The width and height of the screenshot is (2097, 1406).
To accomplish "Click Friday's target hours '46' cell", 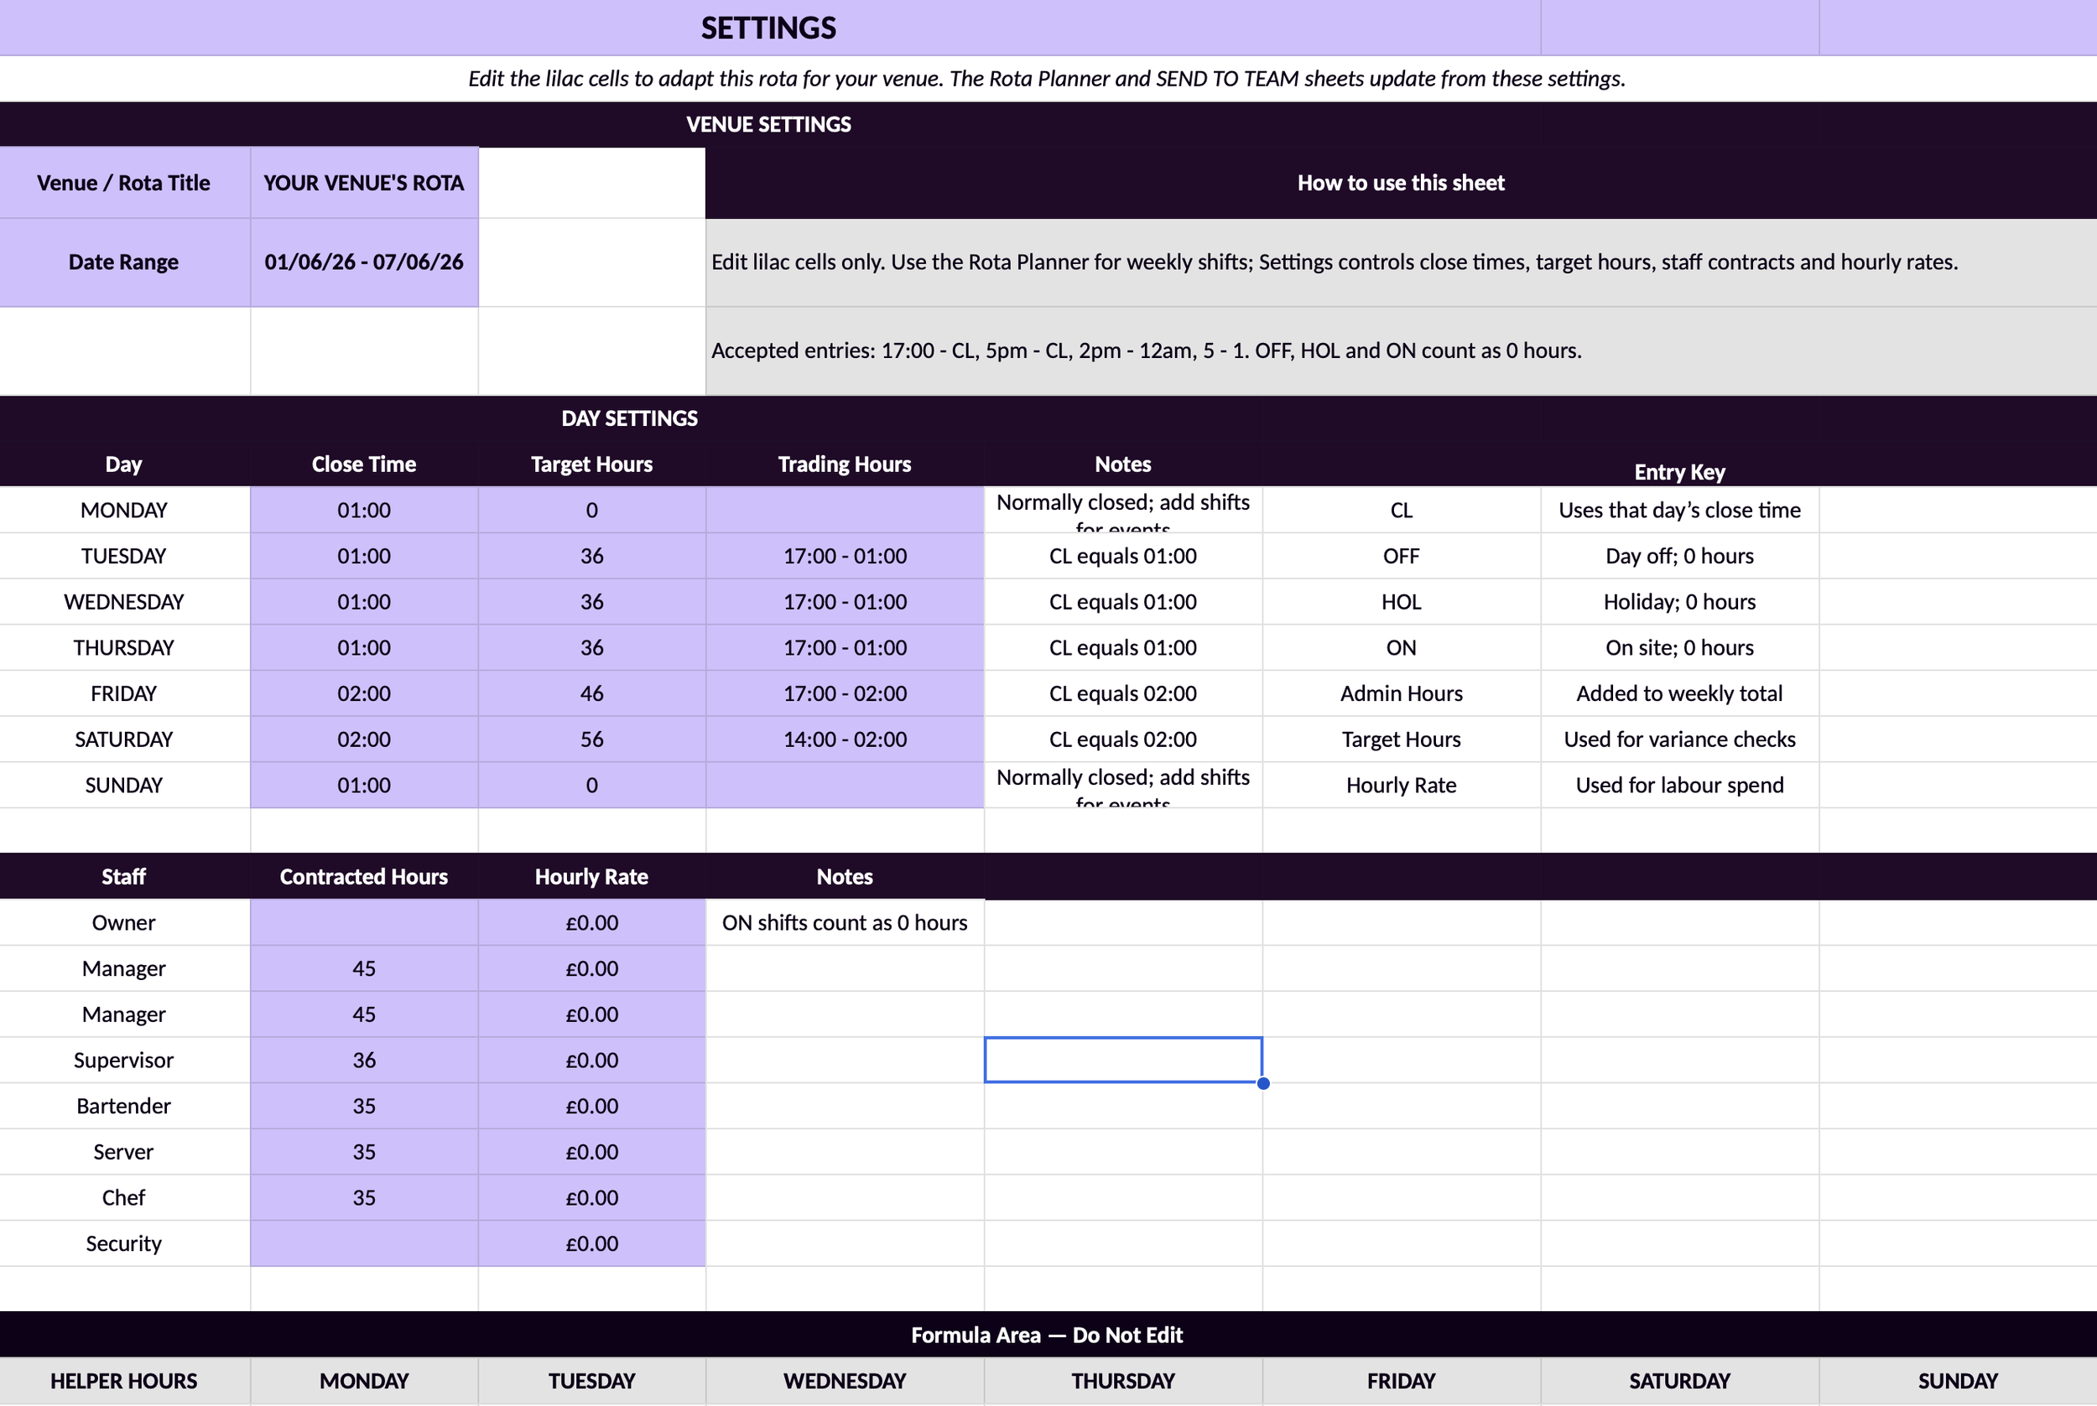I will click(x=592, y=693).
